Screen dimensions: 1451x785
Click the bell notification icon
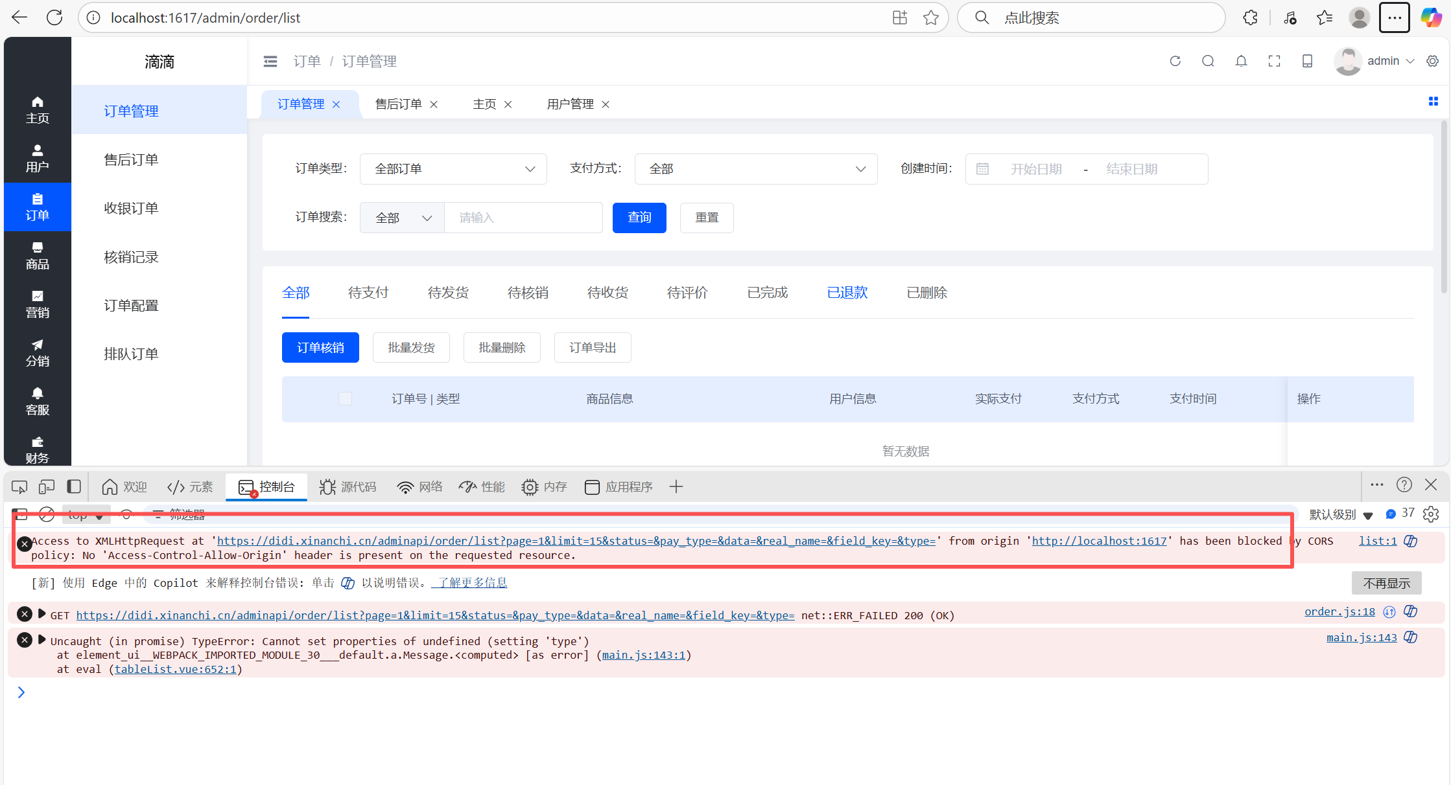pyautogui.click(x=1241, y=61)
